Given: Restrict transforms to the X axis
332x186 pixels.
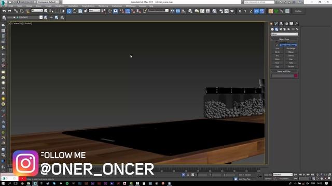Looking at the screenshot, I should tap(240, 11).
